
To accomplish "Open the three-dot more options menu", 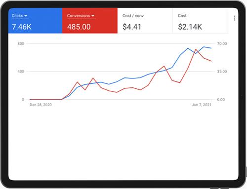I will pyautogui.click(x=235, y=18).
